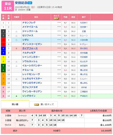
Task: Click the G1 grade badge icon
Action: 30,3
